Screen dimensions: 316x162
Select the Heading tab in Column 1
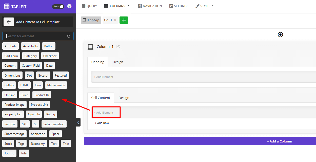[x=97, y=62]
